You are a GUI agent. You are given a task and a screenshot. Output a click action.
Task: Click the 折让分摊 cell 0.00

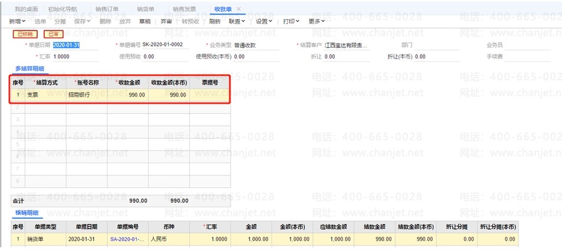[457, 239]
